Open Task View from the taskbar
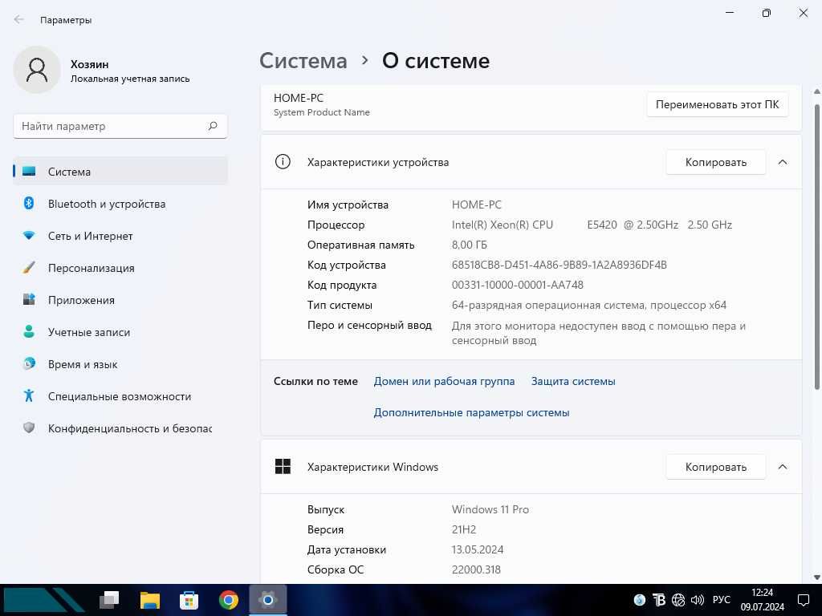 tap(109, 600)
